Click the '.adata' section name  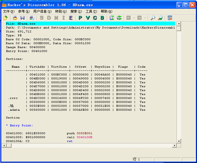[14, 110]
